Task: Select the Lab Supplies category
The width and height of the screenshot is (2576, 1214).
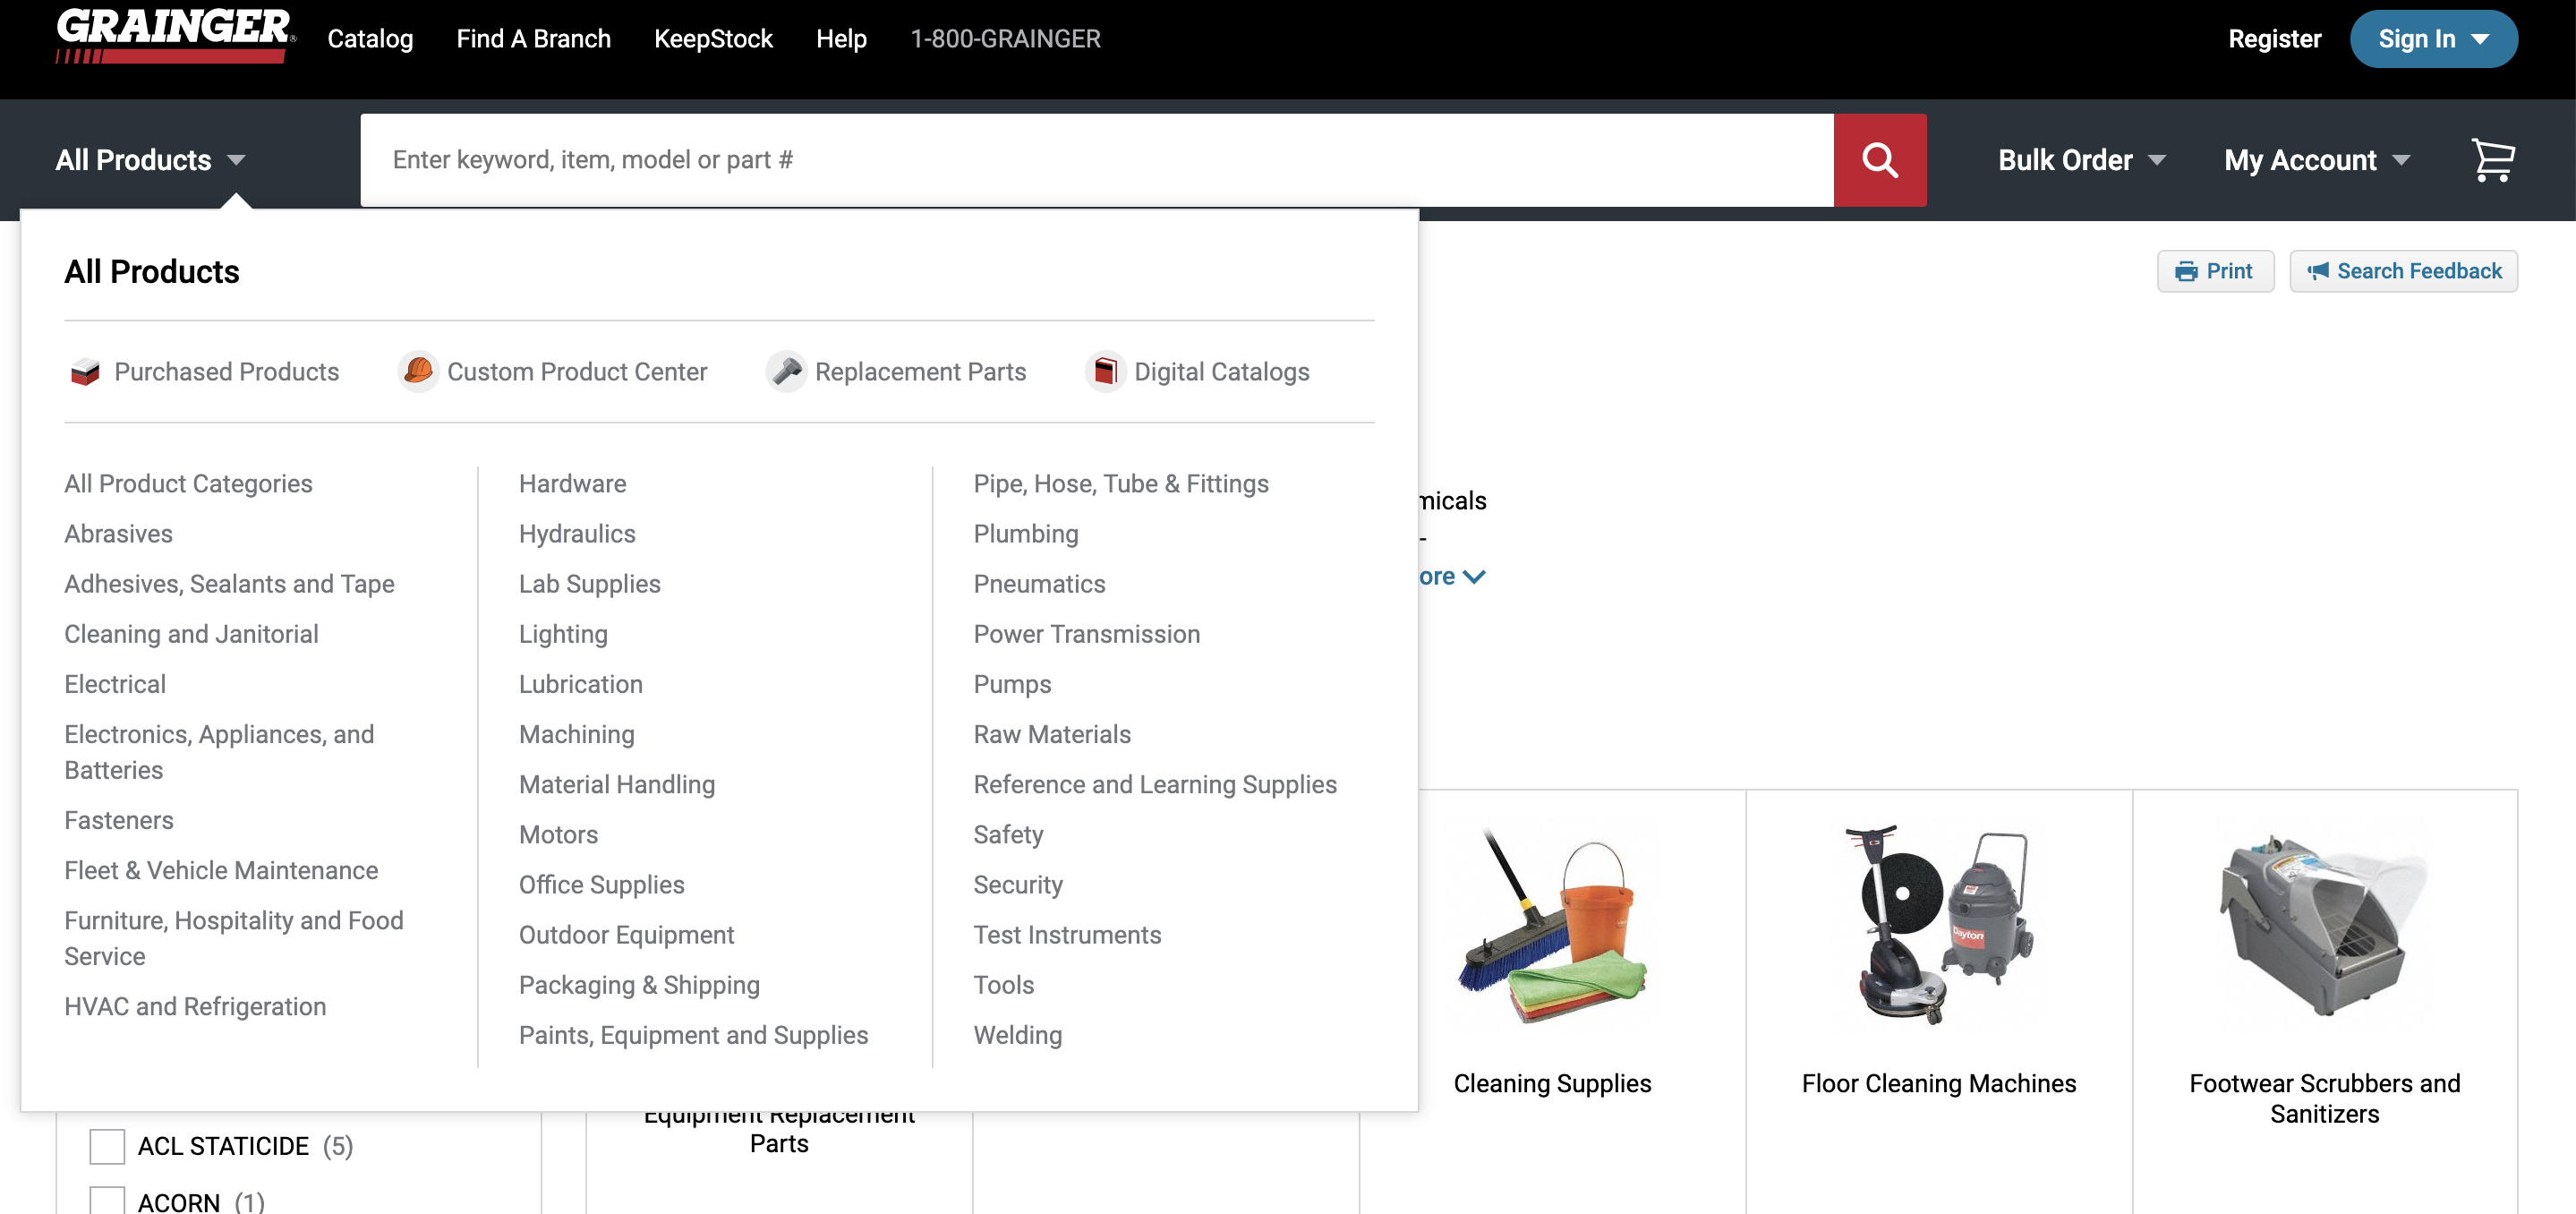Action: [589, 584]
